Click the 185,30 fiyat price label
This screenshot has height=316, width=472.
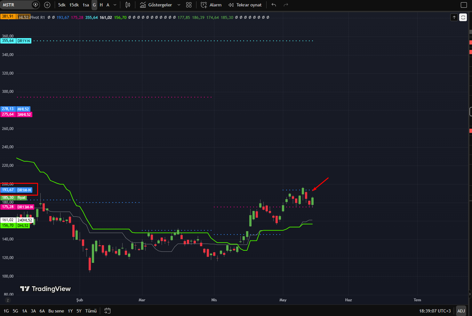pyautogui.click(x=13, y=198)
